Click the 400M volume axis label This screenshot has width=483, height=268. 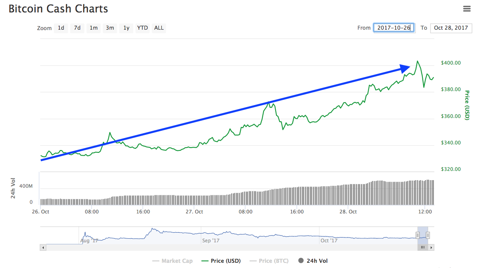tap(26, 187)
